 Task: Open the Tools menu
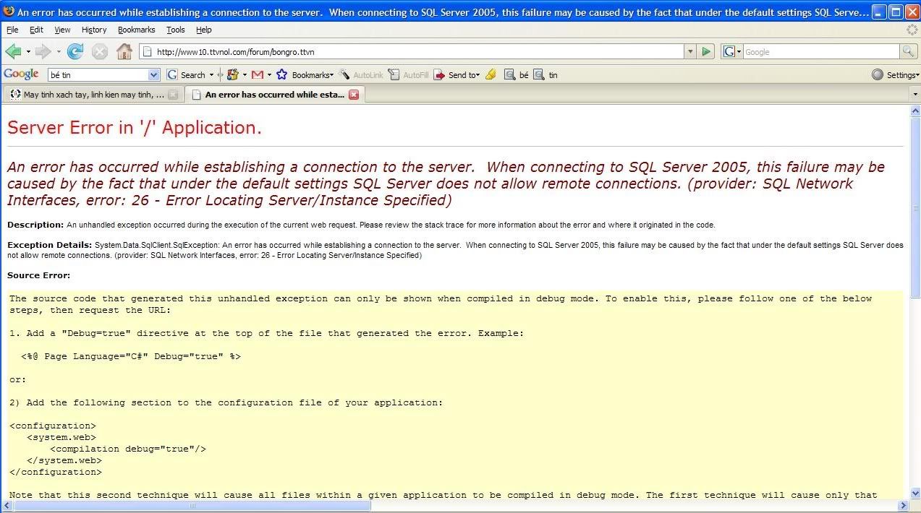click(x=176, y=30)
